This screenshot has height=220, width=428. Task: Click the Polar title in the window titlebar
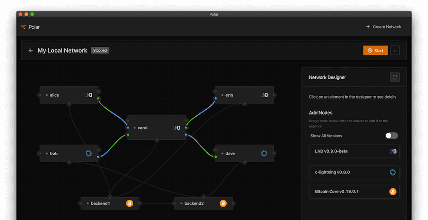(x=214, y=14)
